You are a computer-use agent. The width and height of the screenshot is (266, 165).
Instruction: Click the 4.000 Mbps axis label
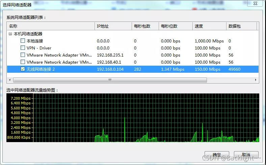point(21,118)
